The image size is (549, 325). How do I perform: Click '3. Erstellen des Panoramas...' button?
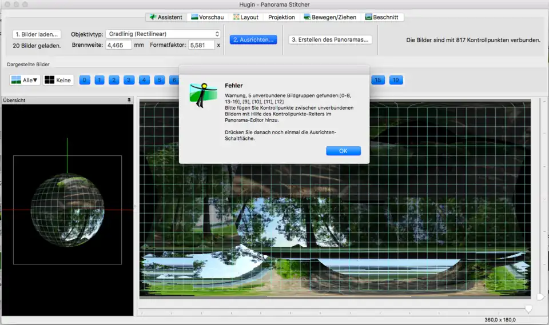(x=330, y=39)
